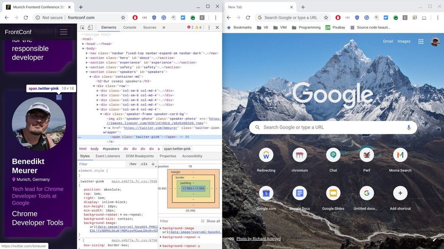444x249 pixels.
Task: Click the Images link on the New Tab page
Action: (404, 41)
